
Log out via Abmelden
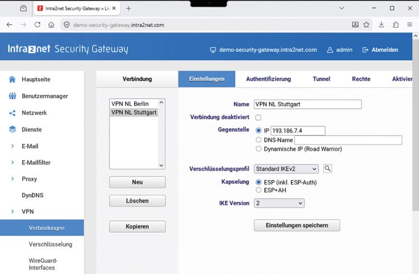pyautogui.click(x=385, y=50)
